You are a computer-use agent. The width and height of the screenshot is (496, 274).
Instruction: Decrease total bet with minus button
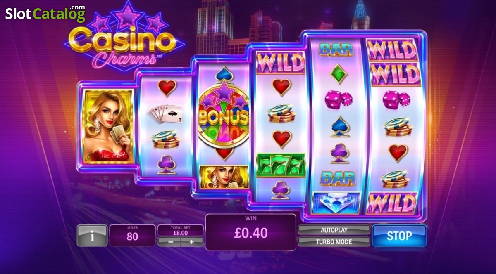click(x=171, y=242)
